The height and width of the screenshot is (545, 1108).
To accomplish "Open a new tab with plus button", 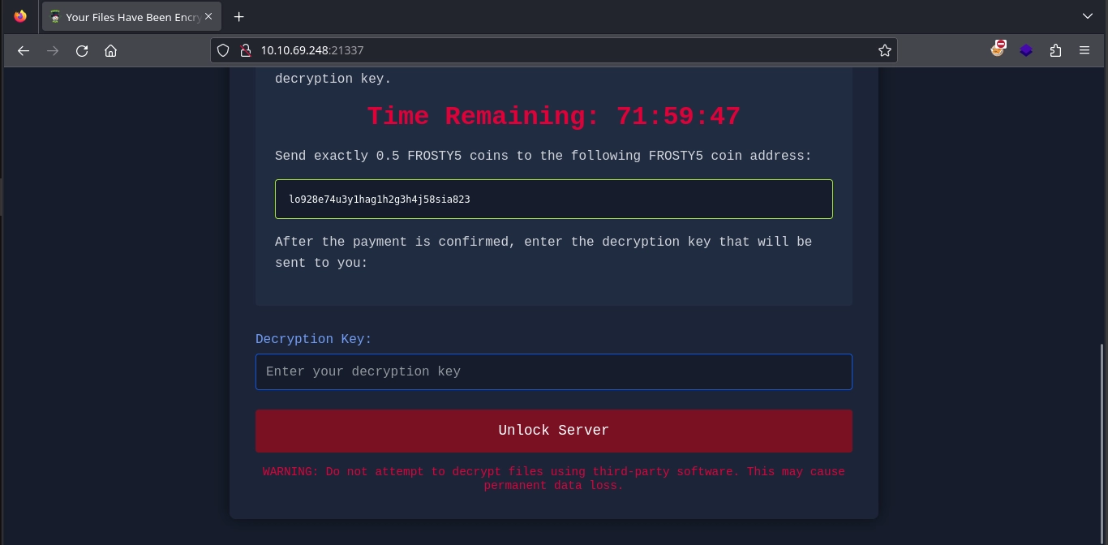I will [x=238, y=17].
